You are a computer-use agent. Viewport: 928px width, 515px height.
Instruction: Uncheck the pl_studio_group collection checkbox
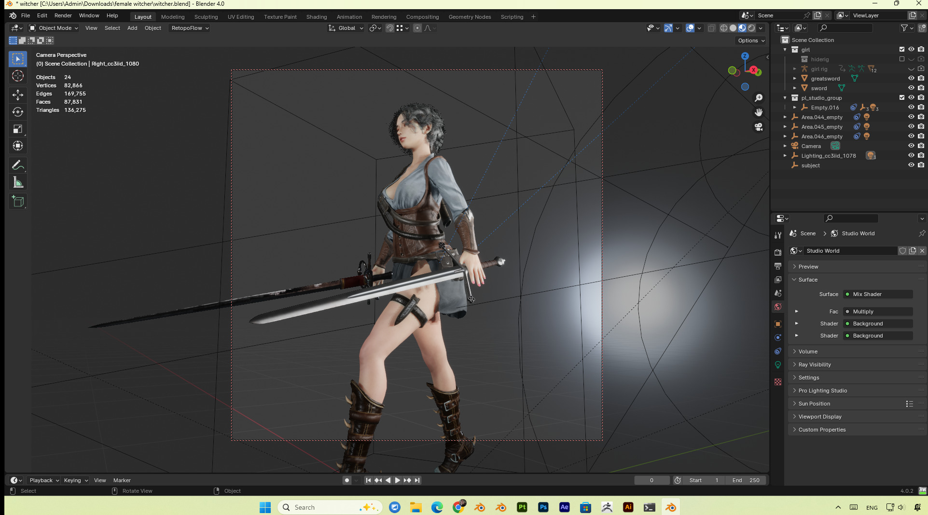[902, 98]
